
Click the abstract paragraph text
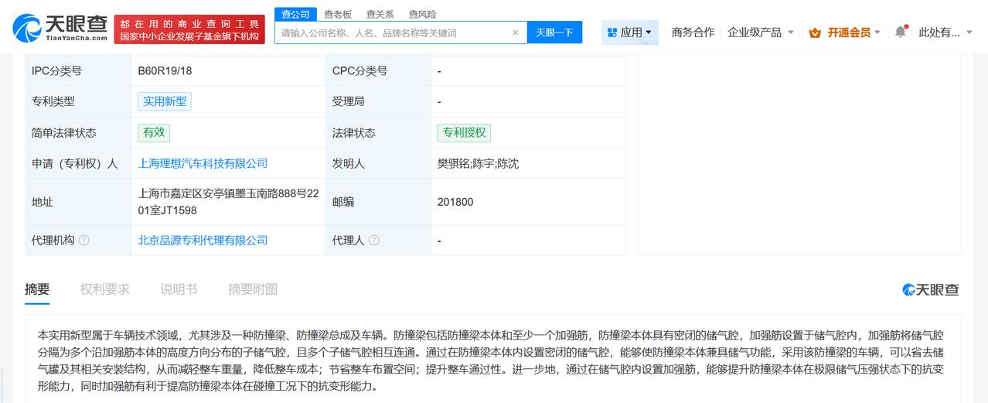coord(491,360)
